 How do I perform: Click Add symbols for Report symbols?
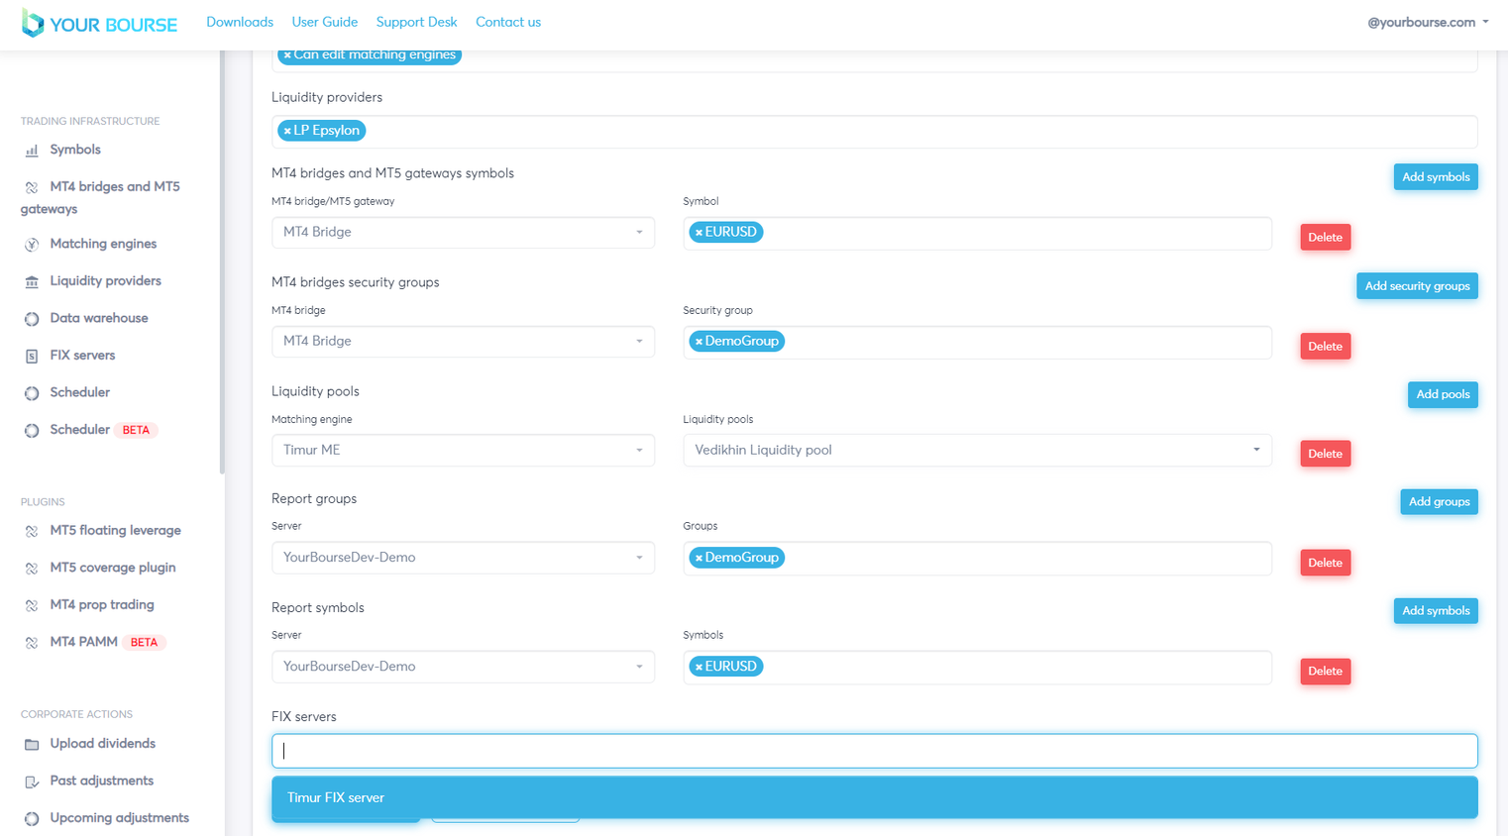1436,611
